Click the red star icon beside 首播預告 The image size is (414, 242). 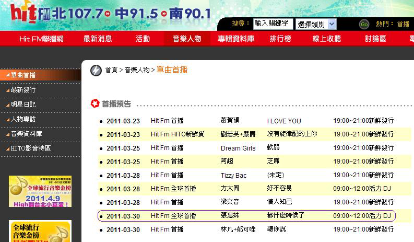pos(95,103)
